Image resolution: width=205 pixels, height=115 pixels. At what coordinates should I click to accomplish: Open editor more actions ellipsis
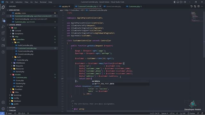click(x=202, y=6)
